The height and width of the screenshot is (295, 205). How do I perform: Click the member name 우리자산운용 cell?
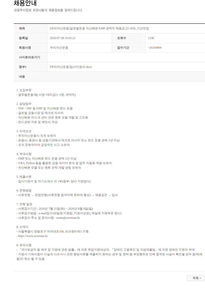click(x=59, y=48)
